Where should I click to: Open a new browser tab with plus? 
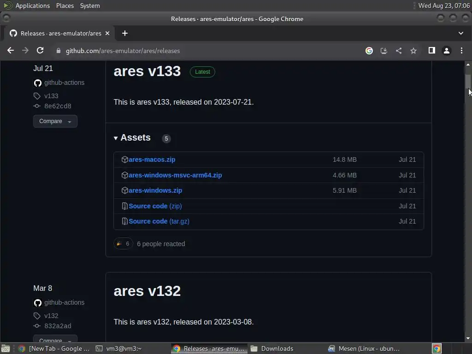(x=124, y=33)
